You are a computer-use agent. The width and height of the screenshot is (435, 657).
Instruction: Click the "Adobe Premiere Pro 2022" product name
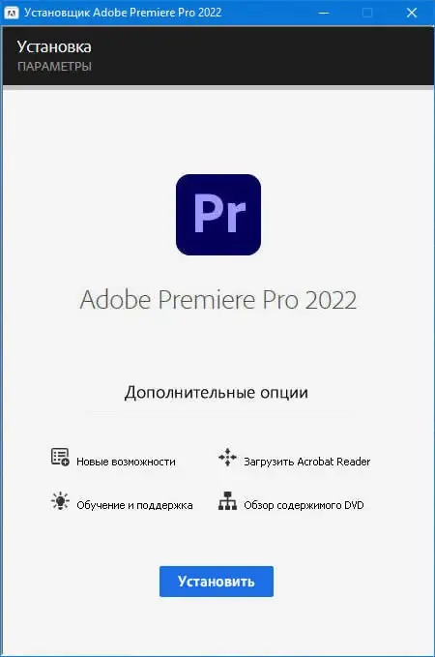218,300
